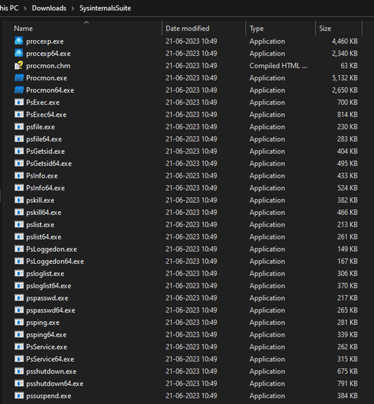Click the PsInfo64.exe icon

pos(19,188)
